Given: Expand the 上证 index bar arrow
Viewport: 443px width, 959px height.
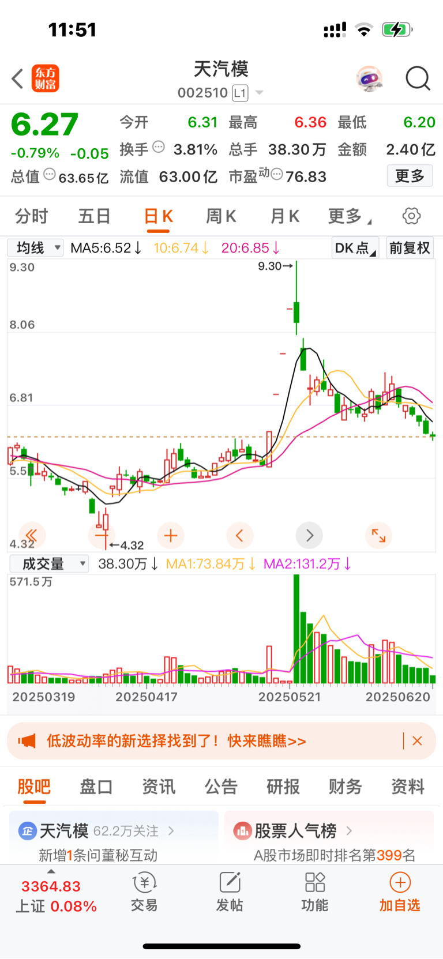Looking at the screenshot, I should [x=51, y=871].
